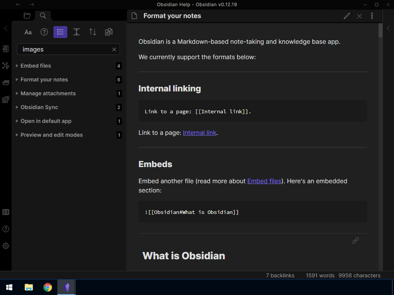Click the Embeds heading
This screenshot has width=394, height=295.
[155, 164]
